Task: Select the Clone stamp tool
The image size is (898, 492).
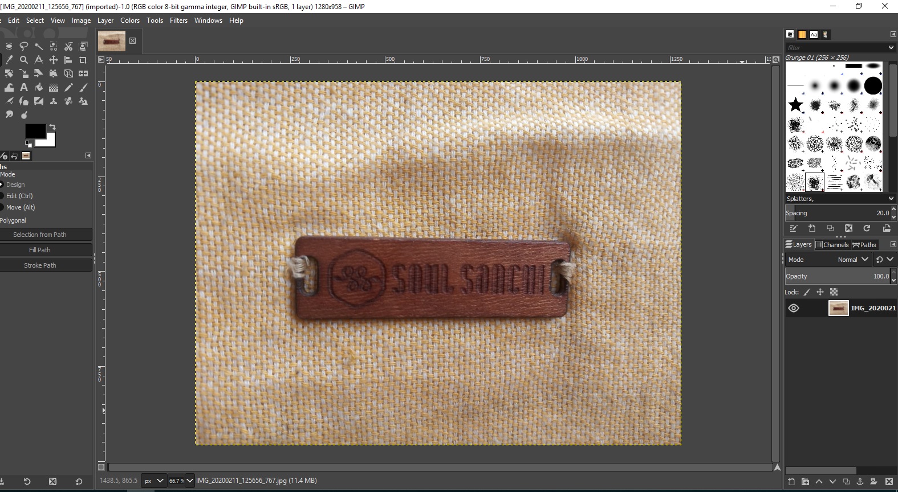Action: click(54, 101)
